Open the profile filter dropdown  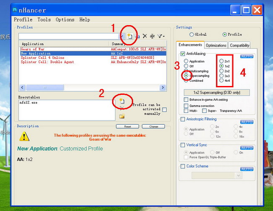(161, 36)
